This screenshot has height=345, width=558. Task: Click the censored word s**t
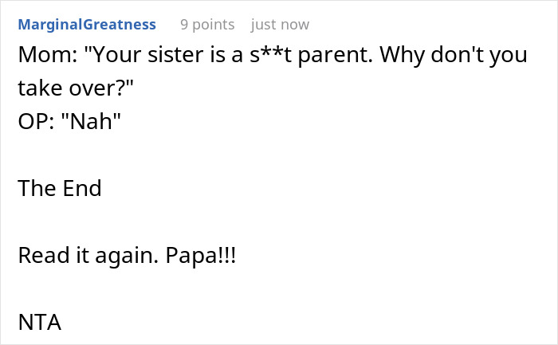click(270, 54)
